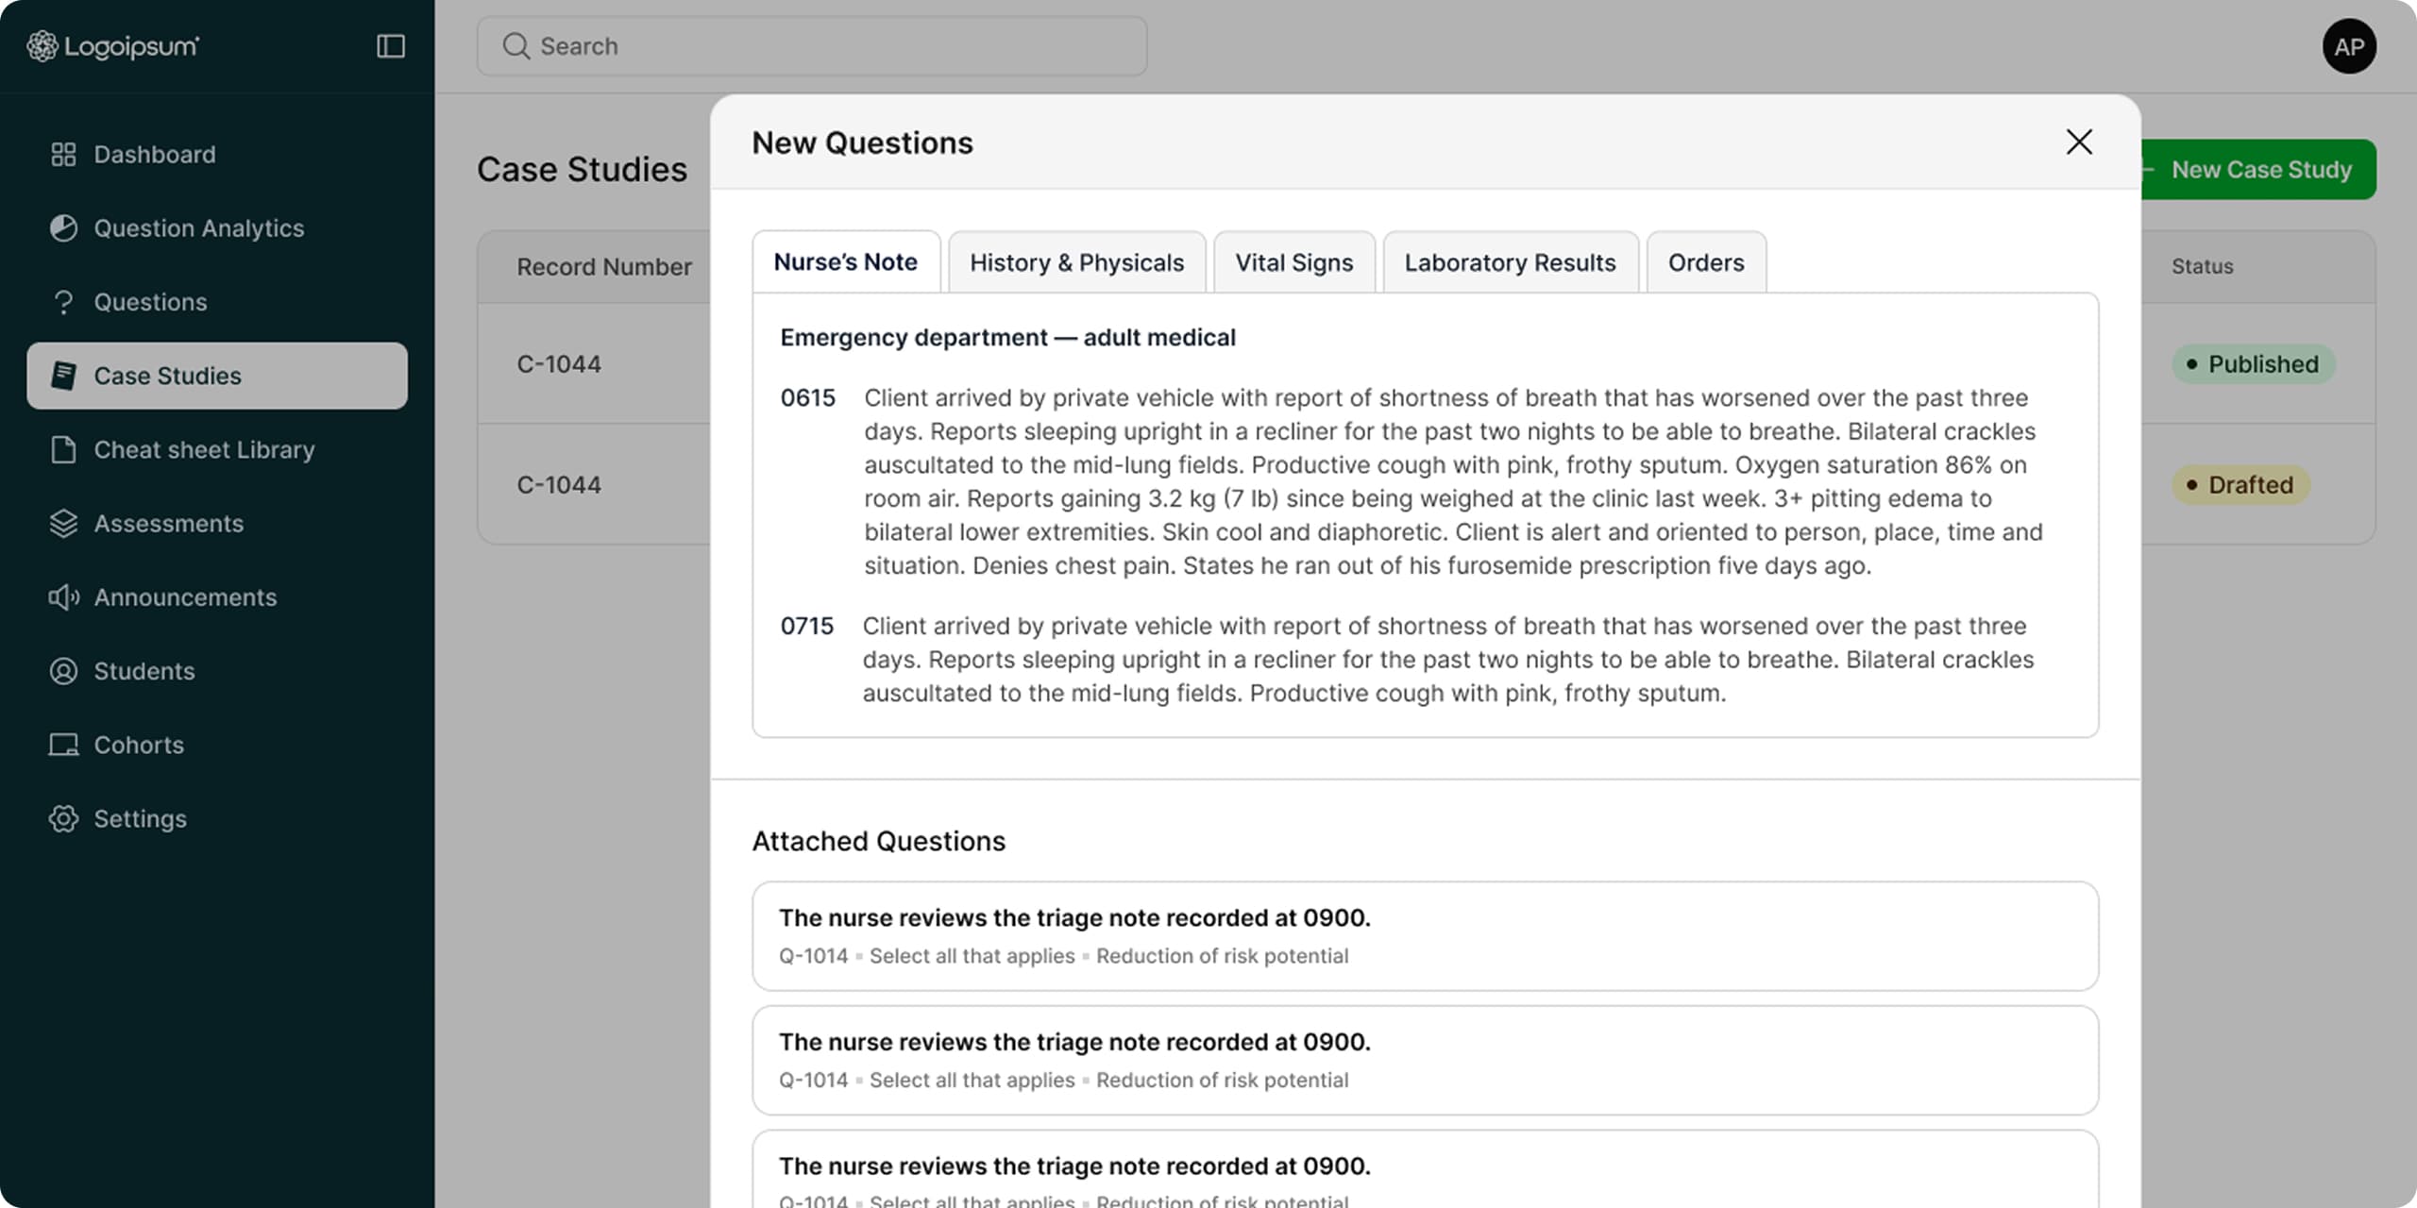The image size is (2417, 1208).
Task: Open the Cheat sheet Library page
Action: (217, 449)
